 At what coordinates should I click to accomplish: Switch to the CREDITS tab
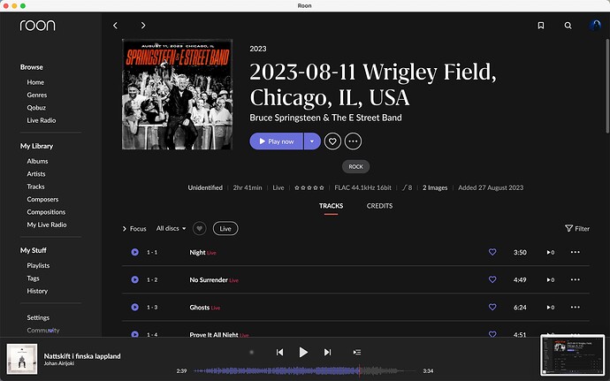pyautogui.click(x=379, y=206)
